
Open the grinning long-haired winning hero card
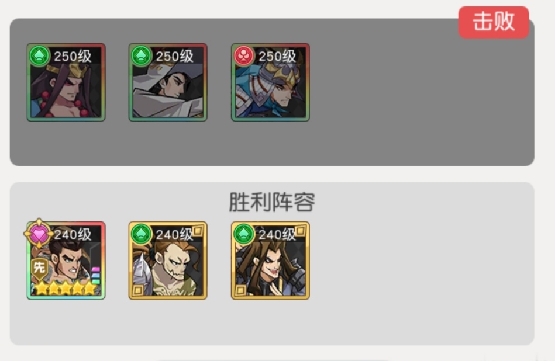270,261
